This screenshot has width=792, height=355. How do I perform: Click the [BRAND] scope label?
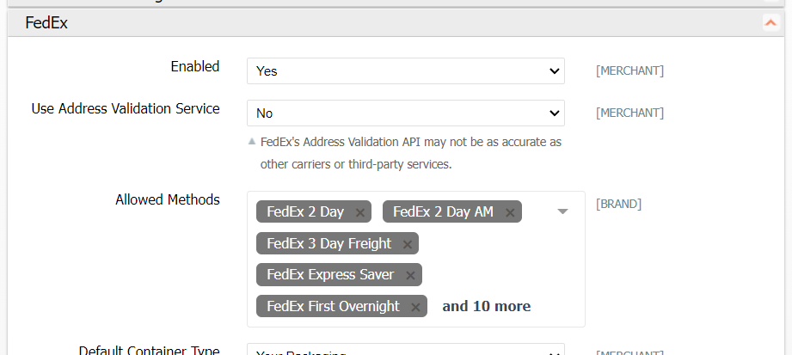(618, 205)
